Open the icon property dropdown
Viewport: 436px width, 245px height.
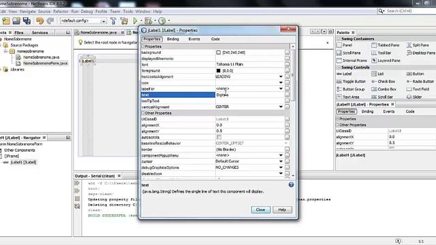tap(281, 83)
